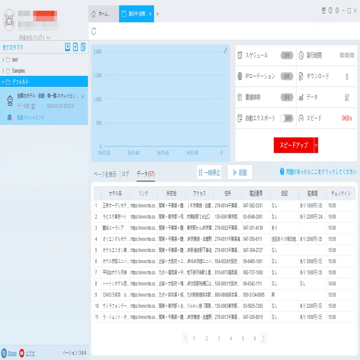Go to page 3 of results

click(x=219, y=338)
